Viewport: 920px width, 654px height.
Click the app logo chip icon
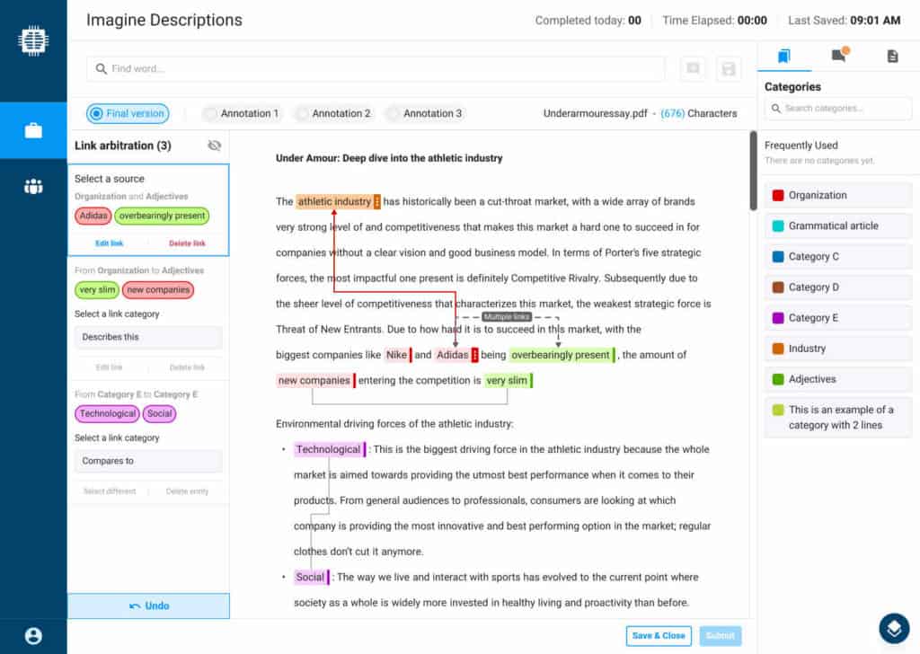click(33, 40)
